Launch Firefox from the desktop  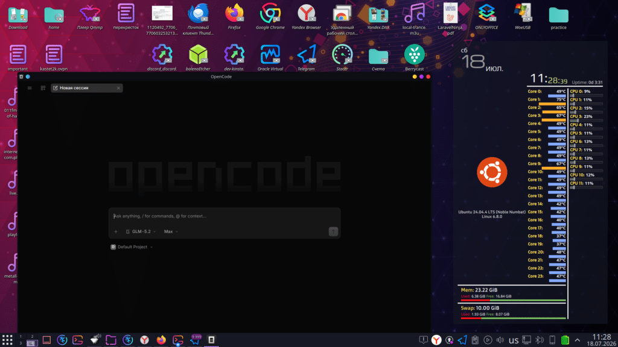pos(234,17)
